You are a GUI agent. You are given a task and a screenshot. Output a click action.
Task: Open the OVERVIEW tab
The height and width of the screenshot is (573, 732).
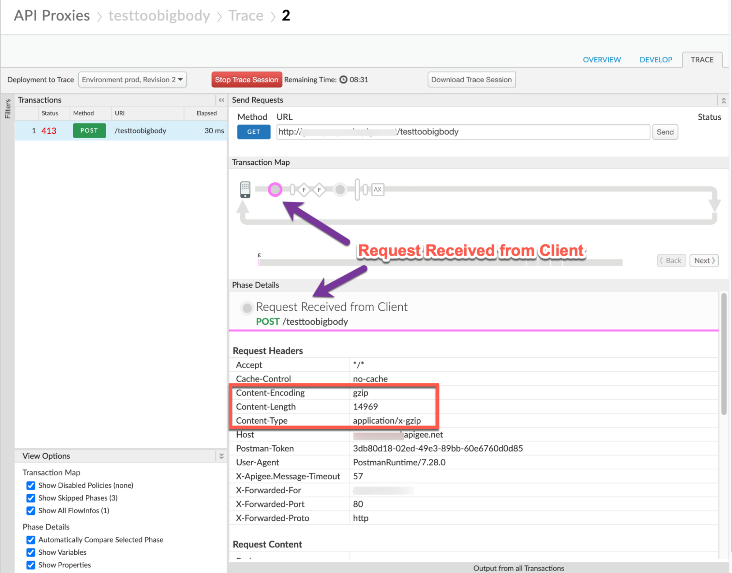pyautogui.click(x=602, y=60)
